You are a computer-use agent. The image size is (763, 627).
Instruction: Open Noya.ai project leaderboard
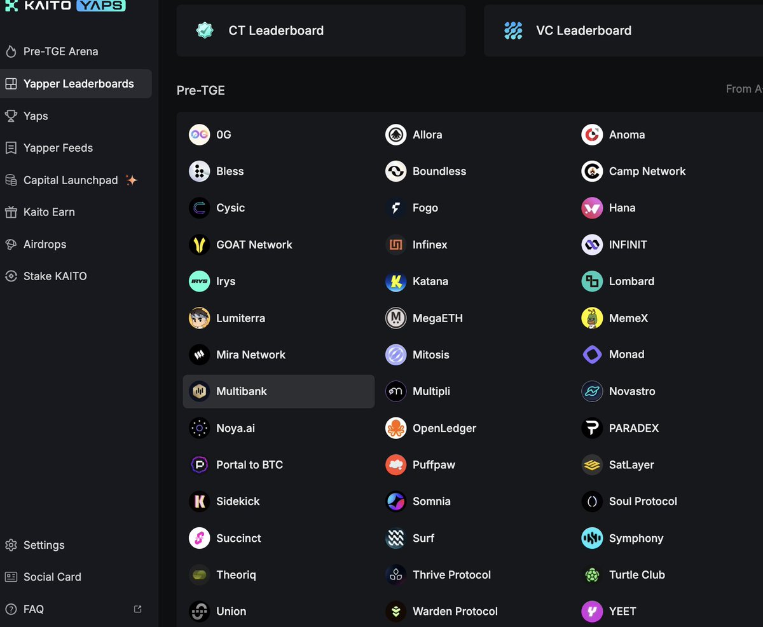tap(278, 428)
